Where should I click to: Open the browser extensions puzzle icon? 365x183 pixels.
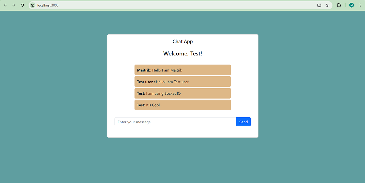[x=339, y=5]
